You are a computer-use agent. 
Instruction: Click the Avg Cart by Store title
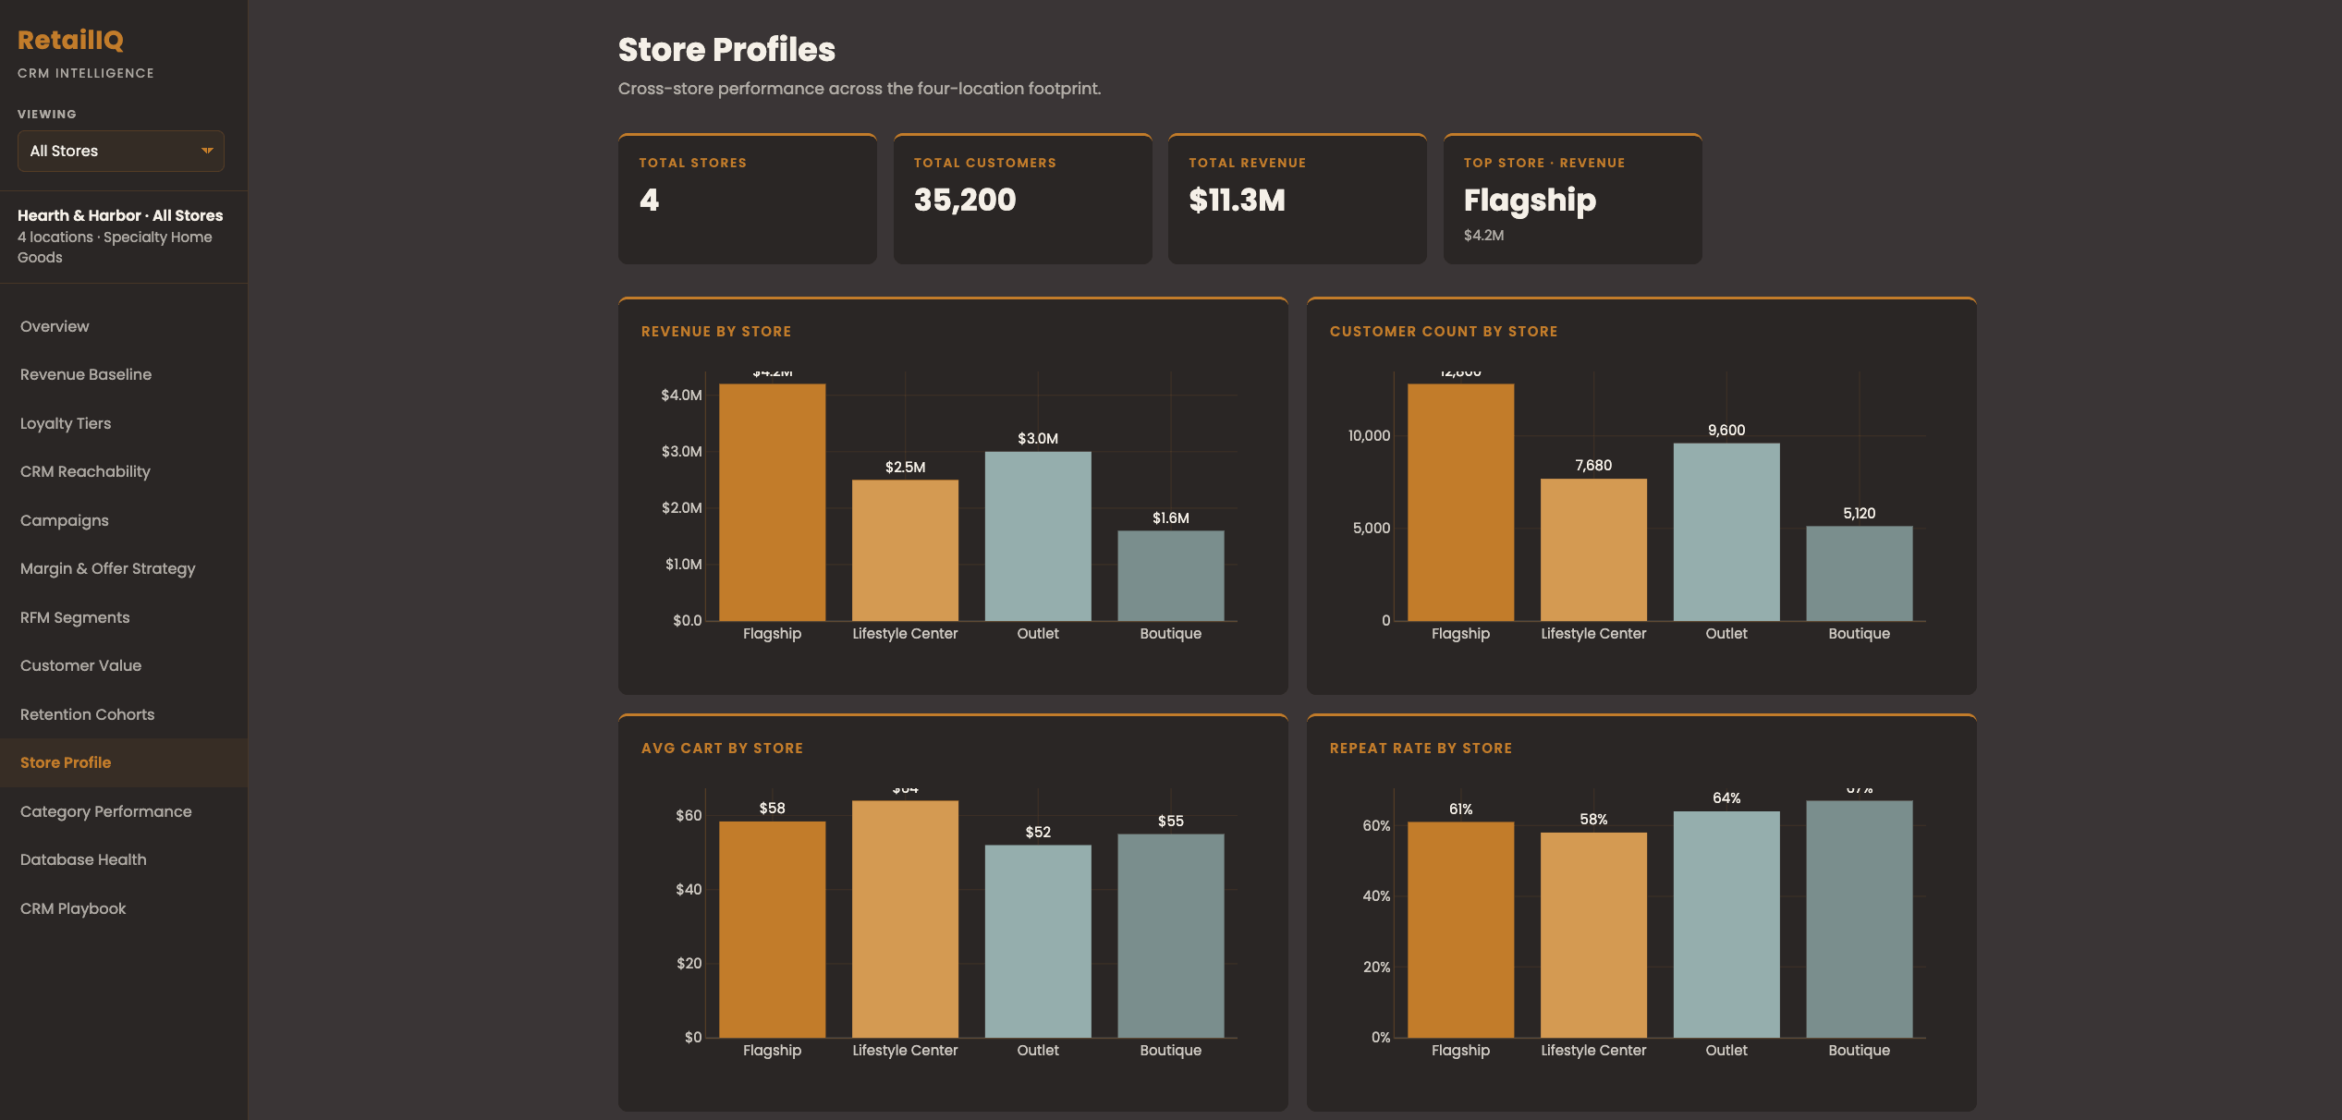(722, 748)
